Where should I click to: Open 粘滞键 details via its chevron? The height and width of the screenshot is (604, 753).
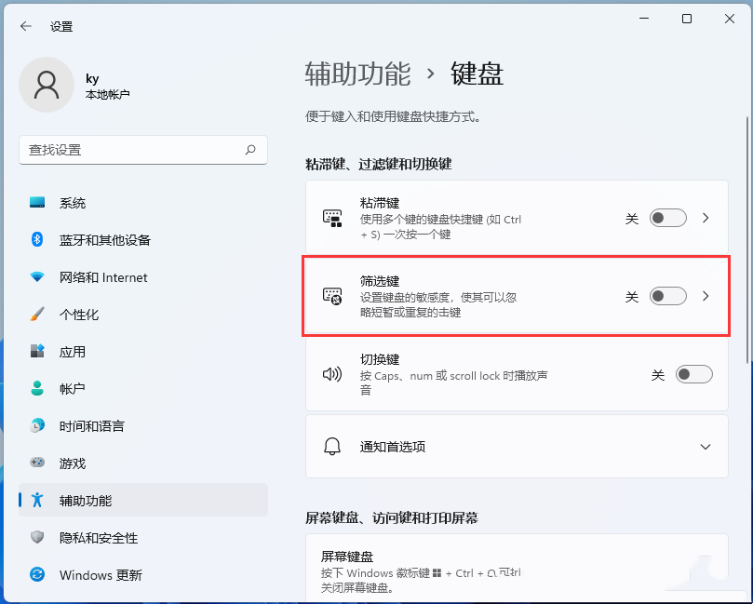pyautogui.click(x=705, y=217)
